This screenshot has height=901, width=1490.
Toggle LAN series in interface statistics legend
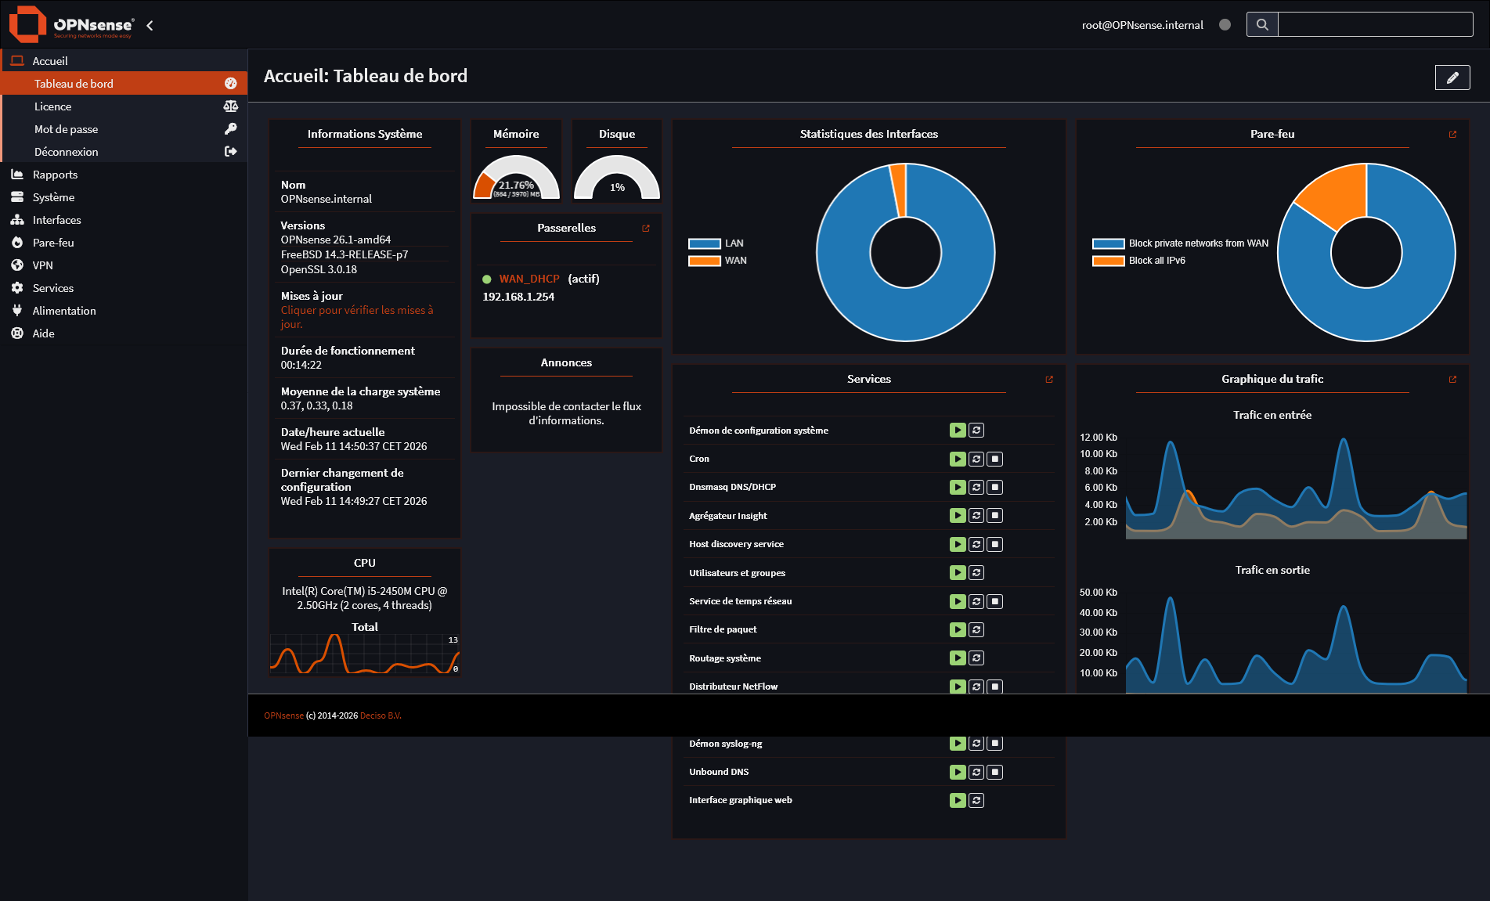tap(716, 243)
